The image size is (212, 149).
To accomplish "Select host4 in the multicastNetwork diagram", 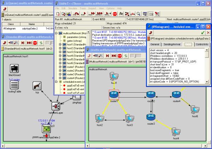I will coord(176,132).
